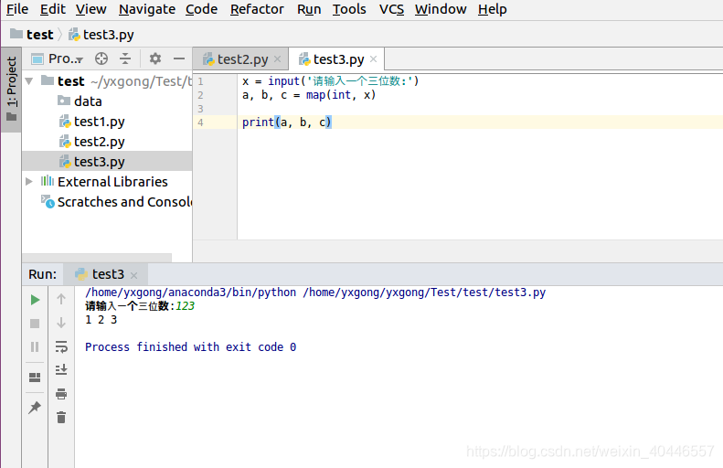Pin the Run tab
This screenshot has height=468, width=723.
[35, 407]
